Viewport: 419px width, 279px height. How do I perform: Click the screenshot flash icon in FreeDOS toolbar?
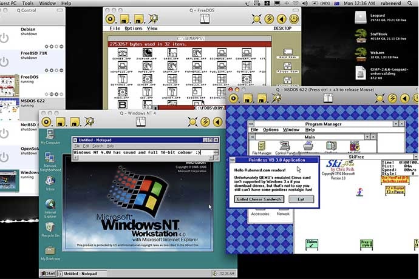coord(153,19)
